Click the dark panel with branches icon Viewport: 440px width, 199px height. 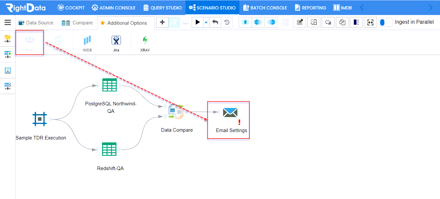pyautogui.click(x=356, y=22)
